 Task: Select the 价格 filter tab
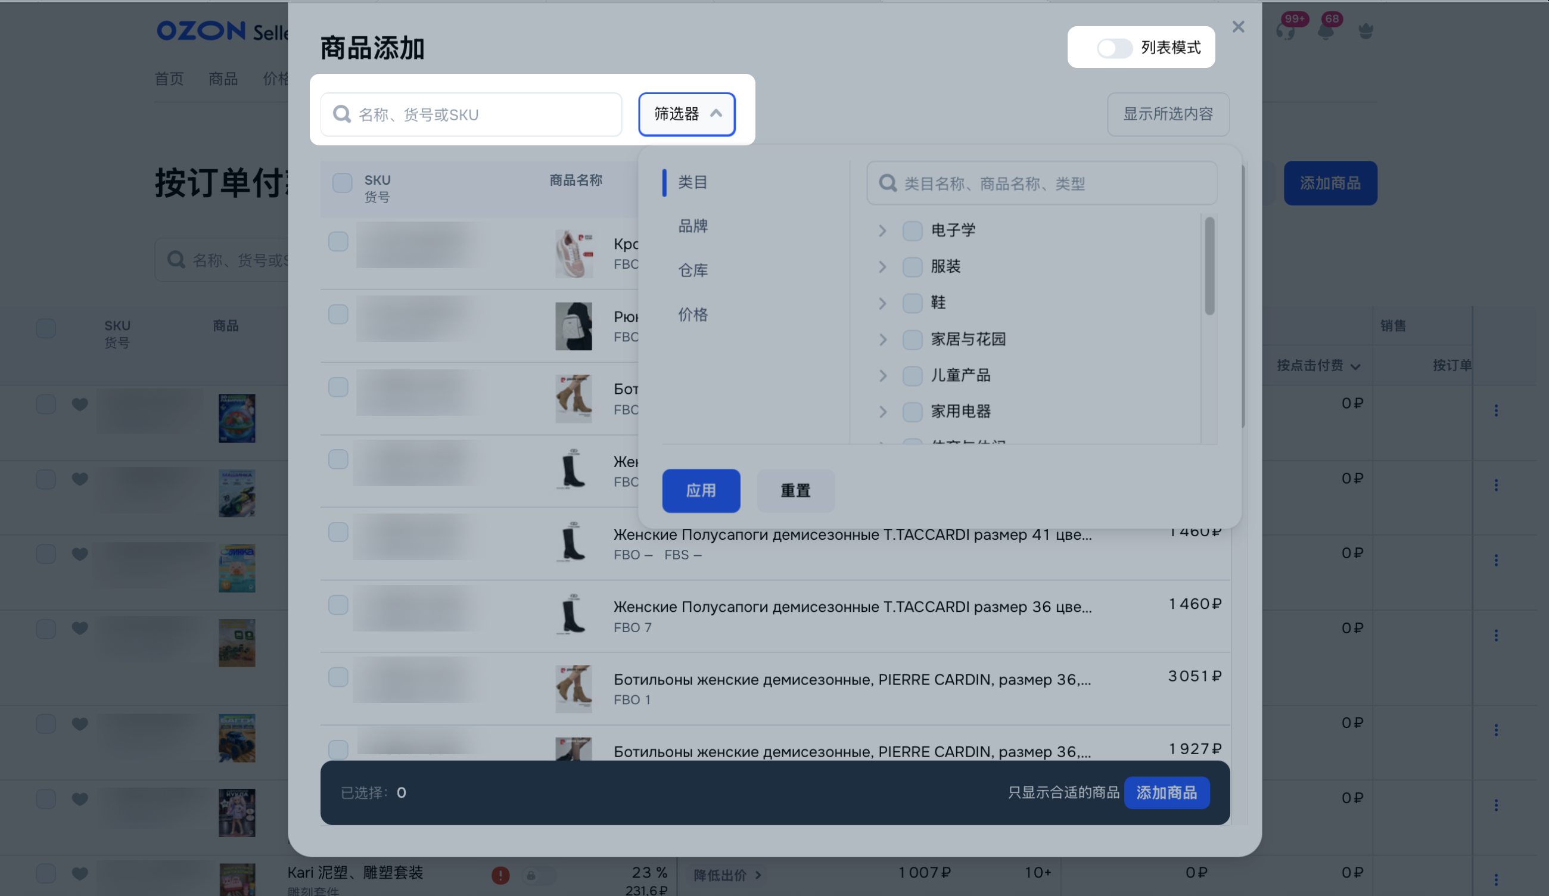(x=693, y=315)
